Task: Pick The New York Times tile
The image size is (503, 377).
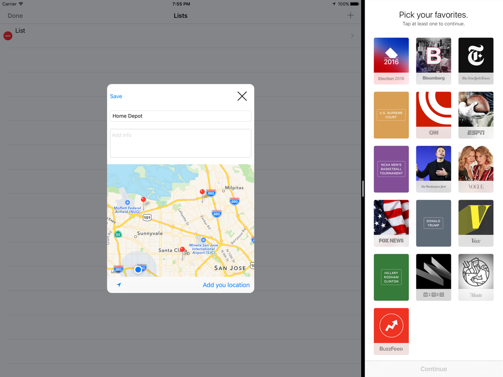Action: click(x=476, y=61)
